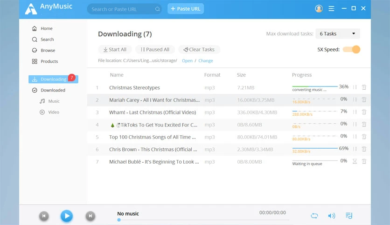Click the Name column header
This screenshot has width=390, height=225.
[117, 75]
